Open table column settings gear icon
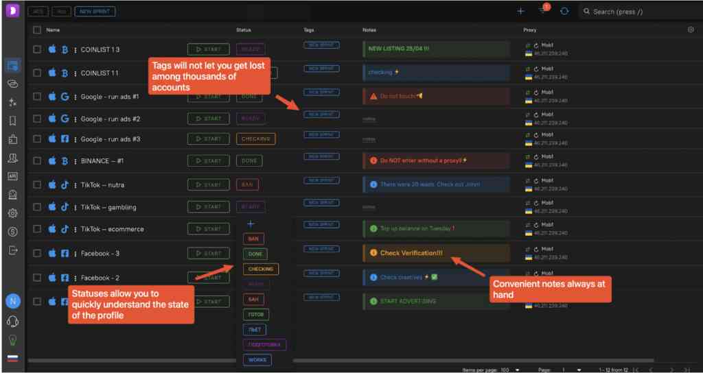The image size is (703, 373). 691,30
